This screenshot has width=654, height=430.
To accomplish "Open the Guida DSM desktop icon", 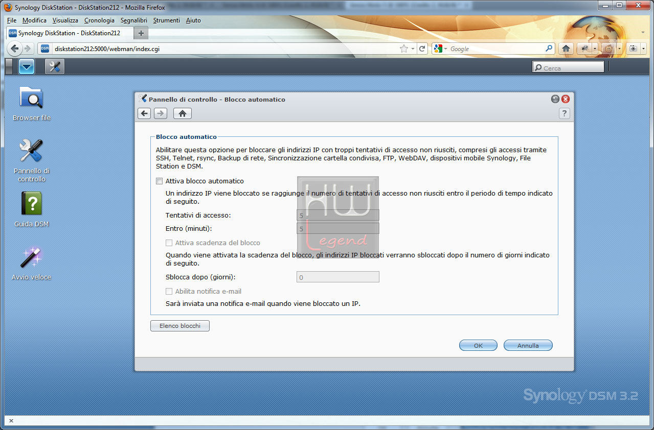I will tap(32, 210).
